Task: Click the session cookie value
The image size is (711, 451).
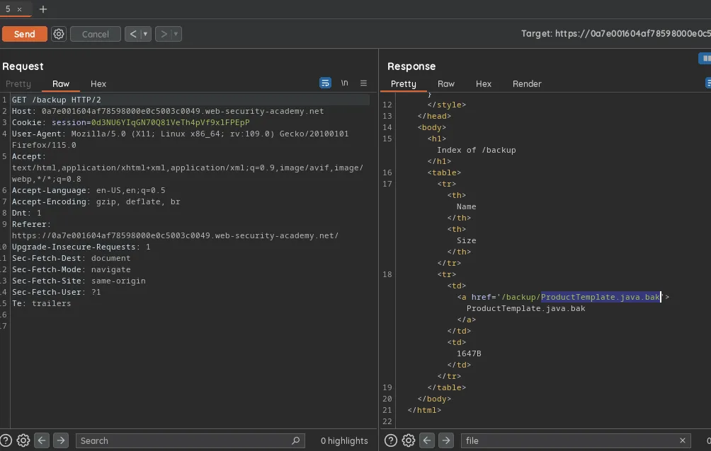Action: 171,122
